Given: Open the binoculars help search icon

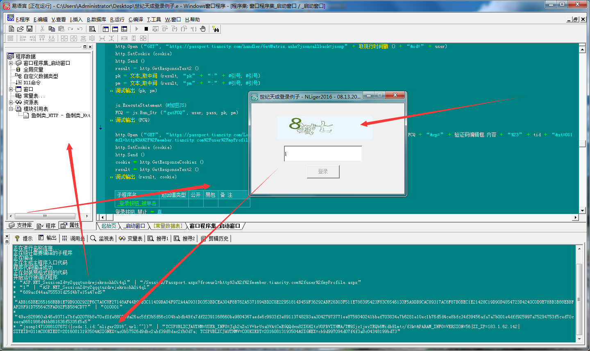Looking at the screenshot, I should point(216,29).
